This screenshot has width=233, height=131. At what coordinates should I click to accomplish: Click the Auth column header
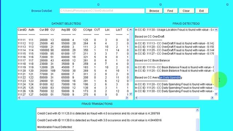[x=31, y=30]
